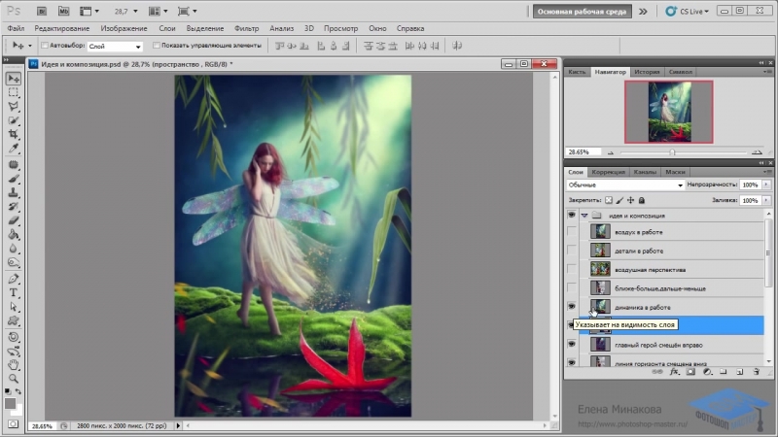Select the Move tool
778x437 pixels.
click(14, 79)
